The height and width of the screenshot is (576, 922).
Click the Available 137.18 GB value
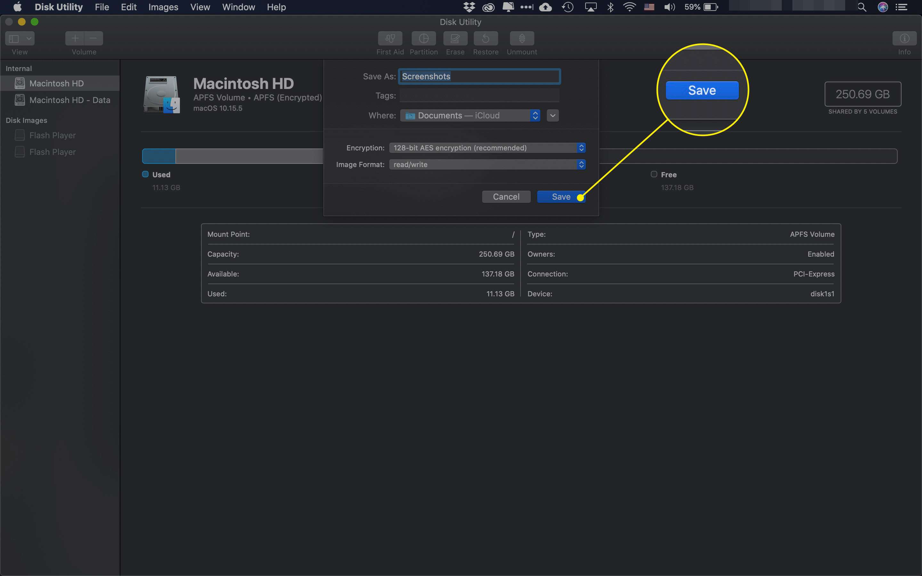[497, 274]
